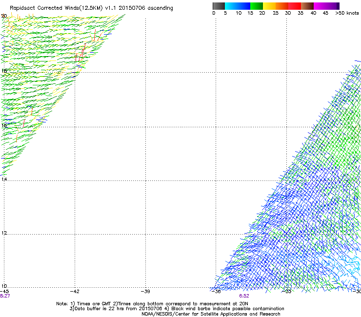Click the red 30-35 knots legend segment
361x317 pixels.
pos(295,6)
